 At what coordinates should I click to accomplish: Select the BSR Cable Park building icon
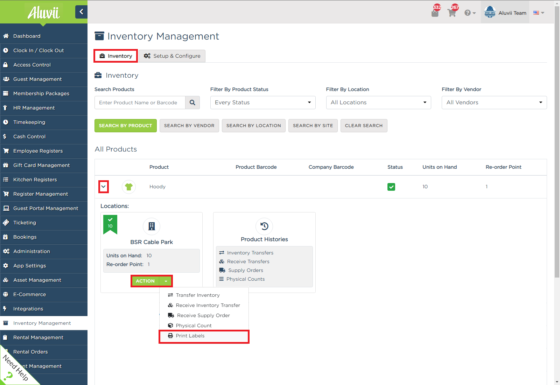[151, 226]
